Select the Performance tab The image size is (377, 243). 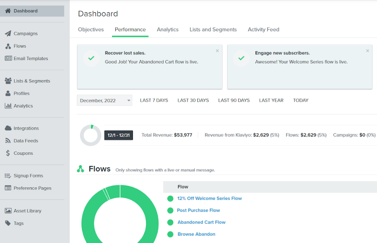(130, 29)
